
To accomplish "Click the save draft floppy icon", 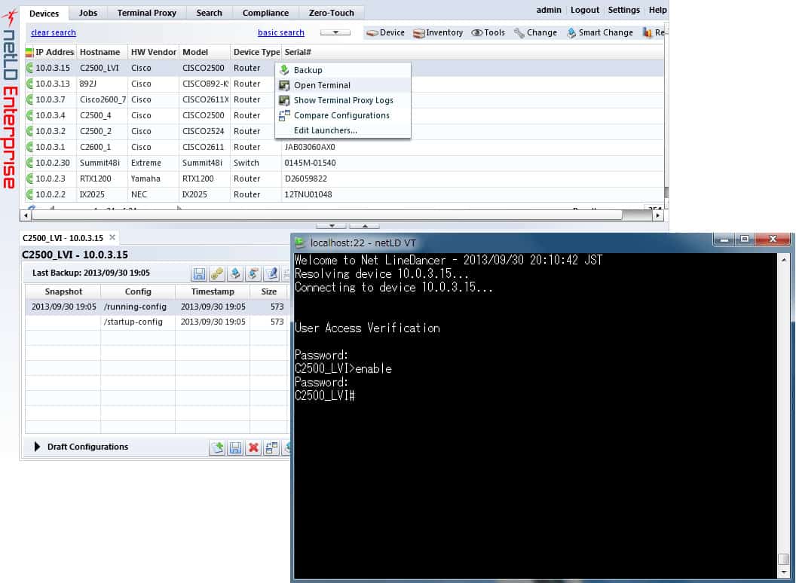I will [x=235, y=447].
